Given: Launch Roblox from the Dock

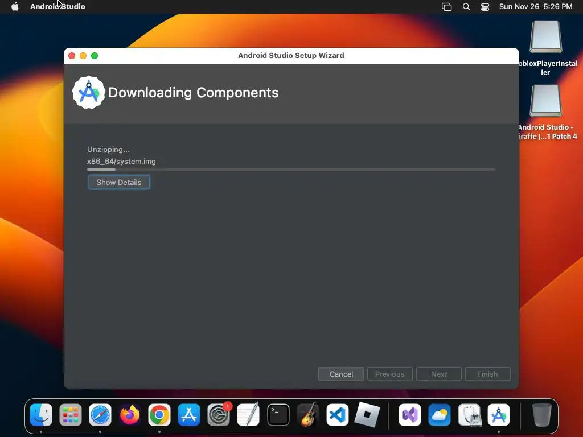Looking at the screenshot, I should 367,415.
